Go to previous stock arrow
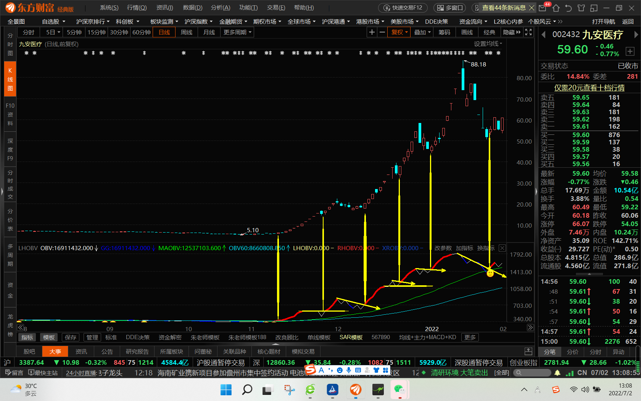The height and width of the screenshot is (401, 641). 543,35
